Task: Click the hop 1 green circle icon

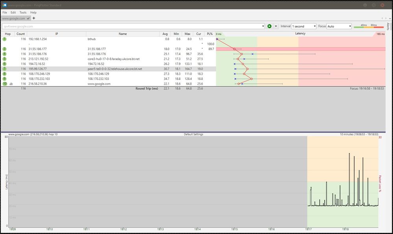Action: (x=5, y=39)
